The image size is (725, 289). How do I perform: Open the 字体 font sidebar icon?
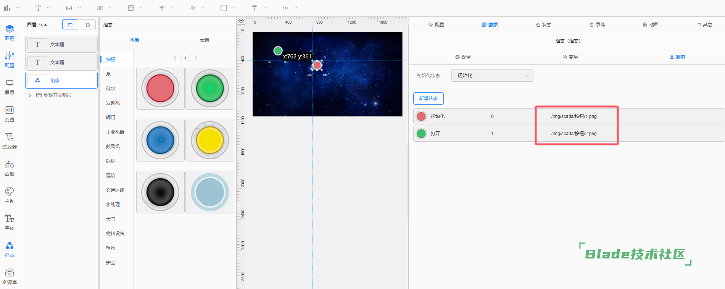pyautogui.click(x=10, y=222)
